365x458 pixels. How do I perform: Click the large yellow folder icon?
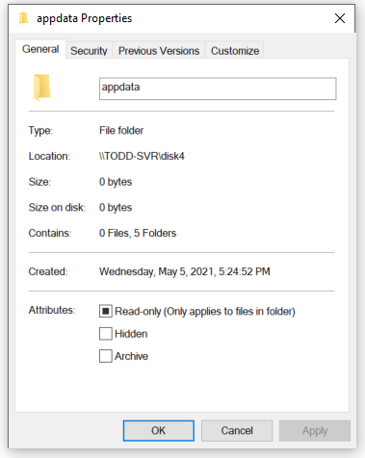42,88
